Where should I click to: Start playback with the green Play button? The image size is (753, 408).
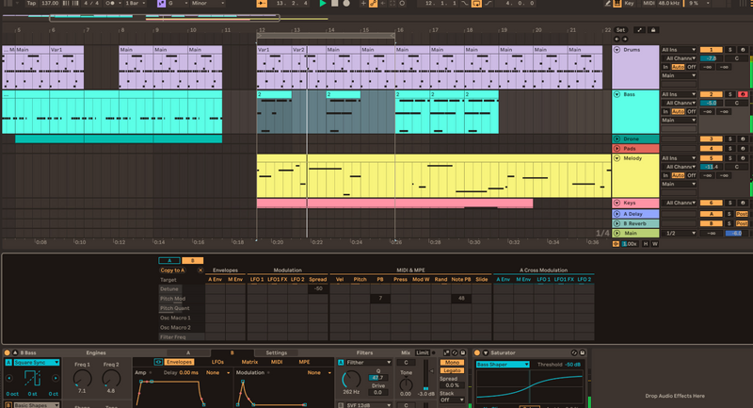[323, 4]
